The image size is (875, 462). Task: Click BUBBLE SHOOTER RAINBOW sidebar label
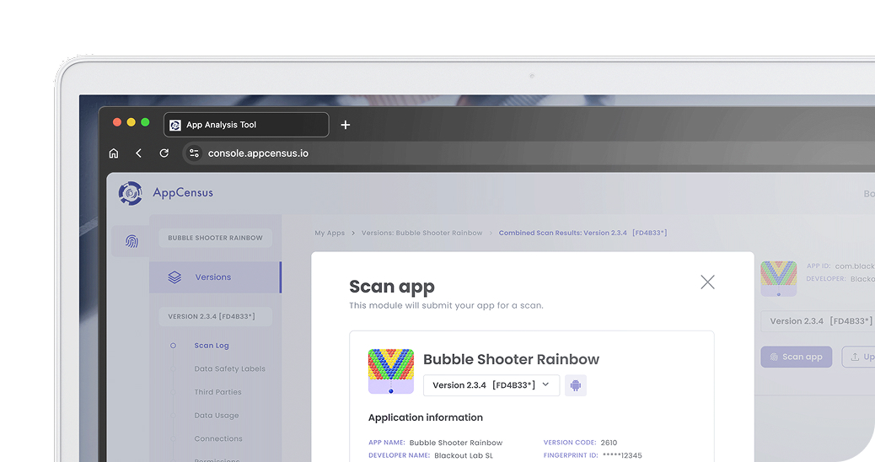216,238
